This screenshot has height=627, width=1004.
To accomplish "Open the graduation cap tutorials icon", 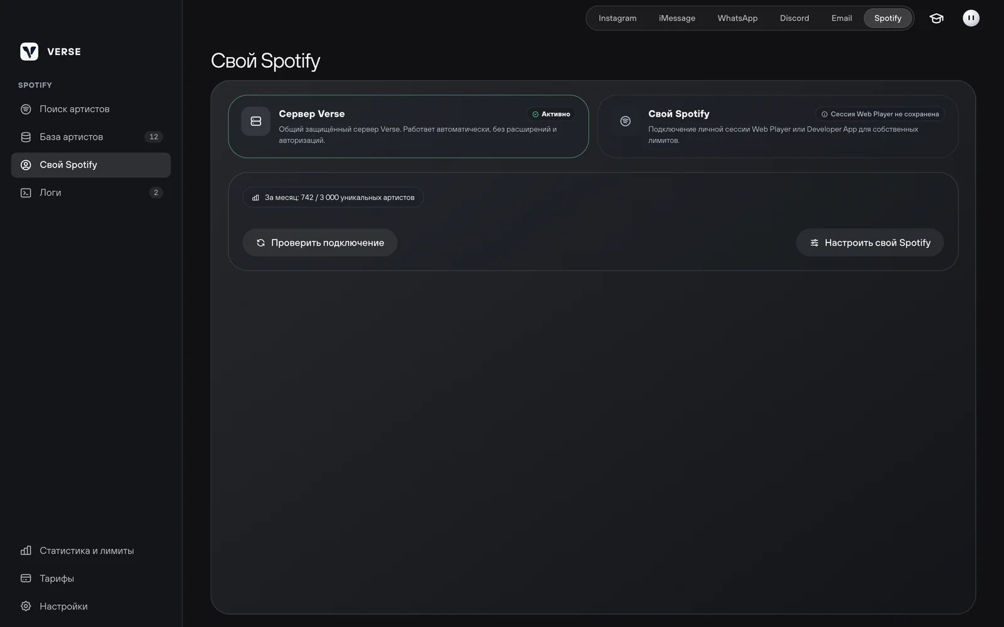I will coord(936,18).
